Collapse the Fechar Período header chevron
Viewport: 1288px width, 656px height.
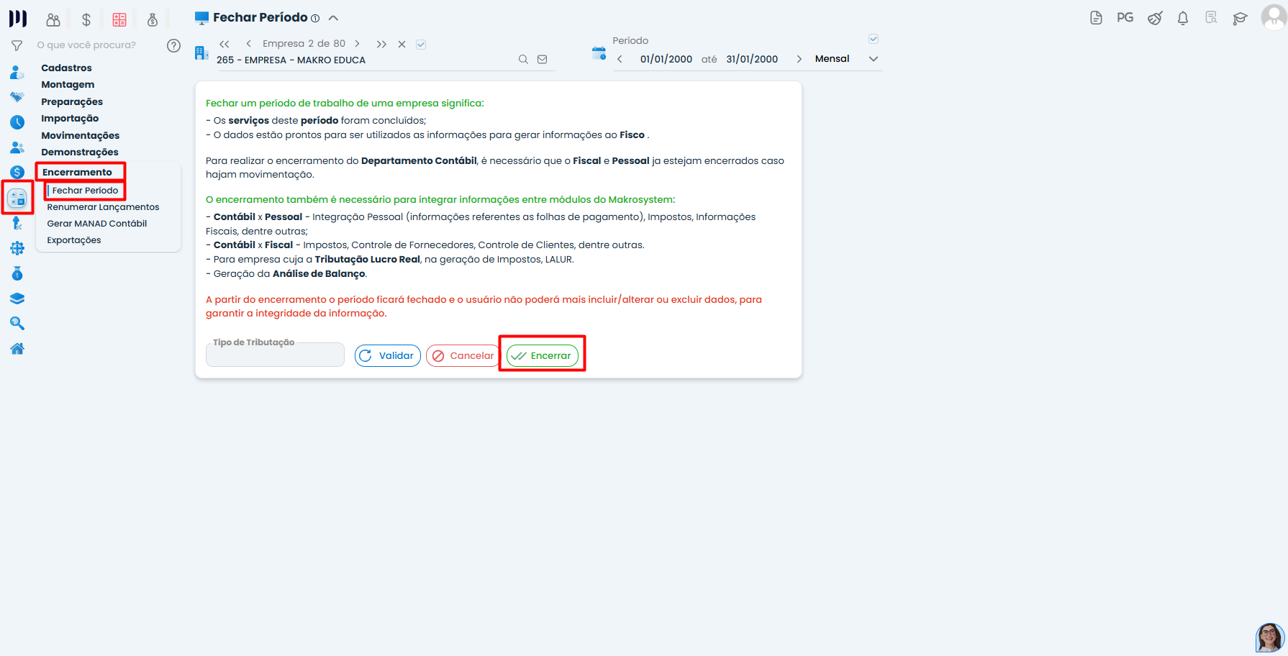[x=333, y=18]
